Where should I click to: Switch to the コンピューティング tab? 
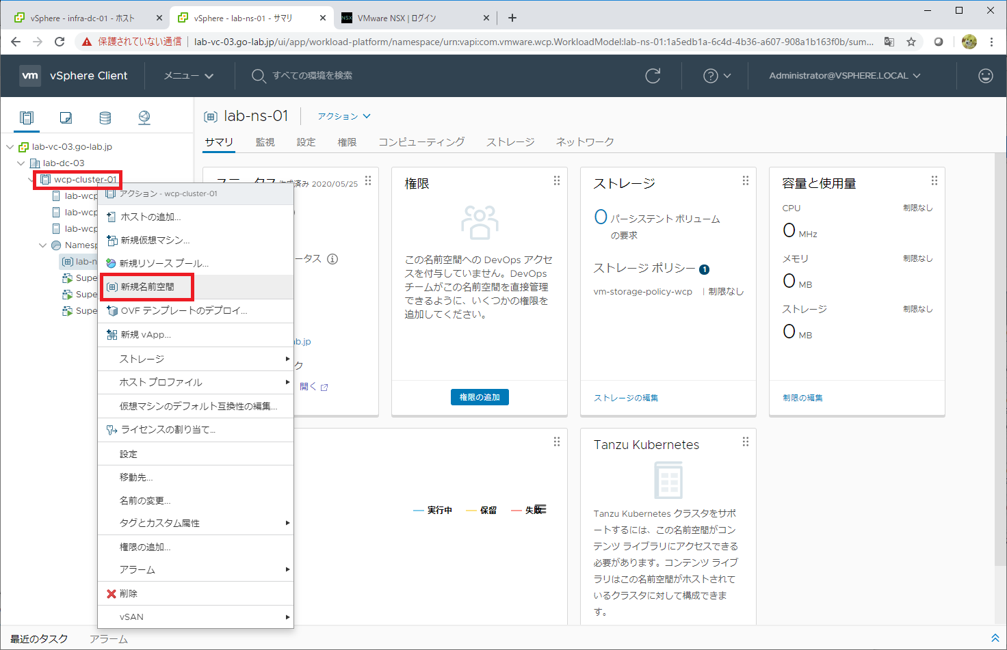(421, 142)
